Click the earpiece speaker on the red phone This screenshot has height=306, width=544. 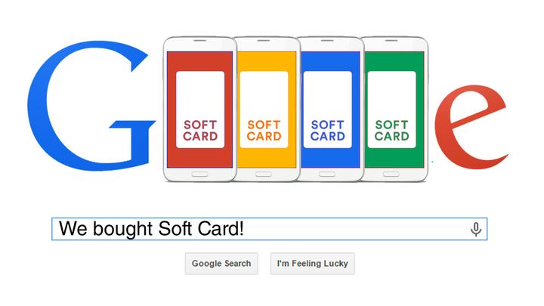pos(199,41)
